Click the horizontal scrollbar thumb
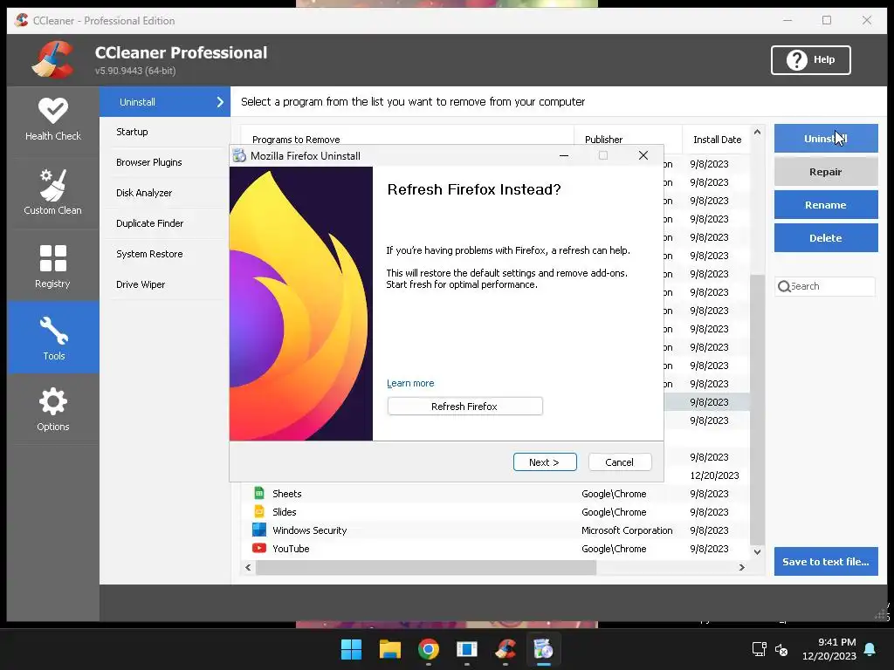Image resolution: width=894 pixels, height=670 pixels. (x=426, y=567)
